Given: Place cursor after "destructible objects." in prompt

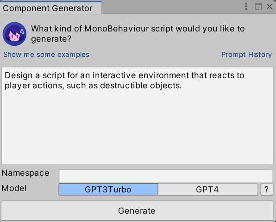Looking at the screenshot, I should [x=182, y=86].
